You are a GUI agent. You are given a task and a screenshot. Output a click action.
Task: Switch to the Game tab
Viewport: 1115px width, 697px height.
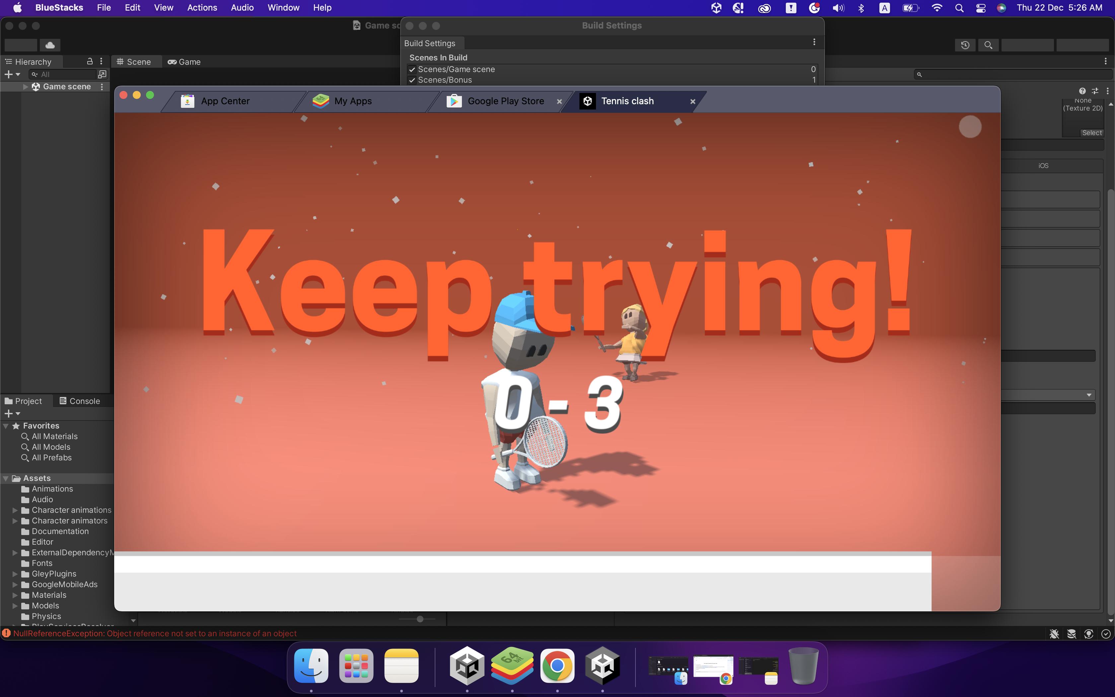click(x=185, y=62)
